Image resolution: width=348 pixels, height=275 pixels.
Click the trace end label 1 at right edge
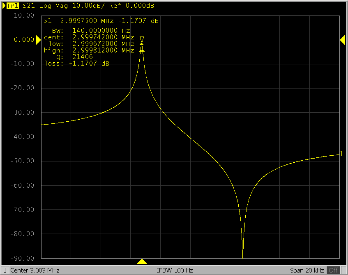pyautogui.click(x=341, y=154)
